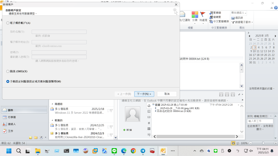Open 中文繁簡轉換 conversion tool

[x=211, y=21]
